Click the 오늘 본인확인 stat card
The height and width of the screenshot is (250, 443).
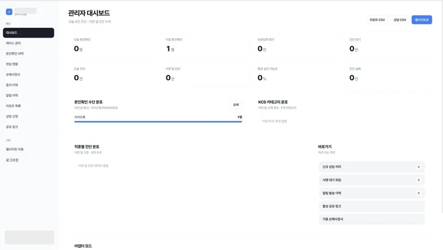[x=112, y=46]
